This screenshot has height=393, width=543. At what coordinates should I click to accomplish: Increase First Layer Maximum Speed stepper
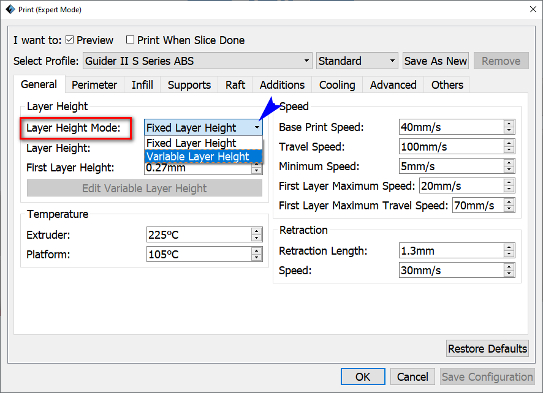(x=509, y=182)
